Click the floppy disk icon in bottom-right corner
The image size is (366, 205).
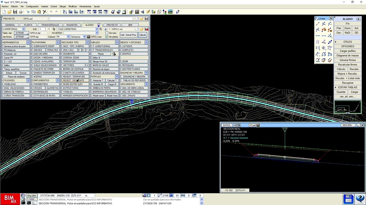(348, 199)
